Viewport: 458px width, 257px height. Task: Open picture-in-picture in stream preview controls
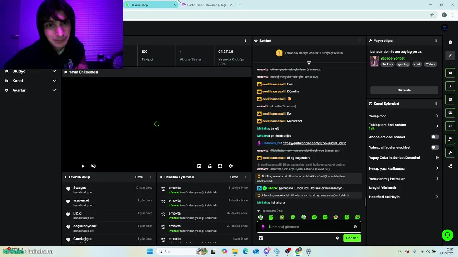[x=199, y=166]
